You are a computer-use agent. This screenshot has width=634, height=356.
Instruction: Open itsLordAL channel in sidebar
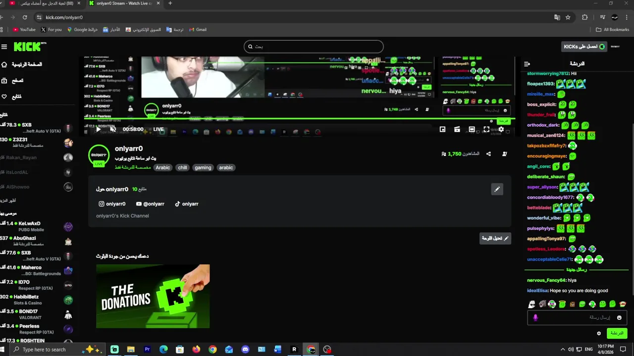[37, 172]
